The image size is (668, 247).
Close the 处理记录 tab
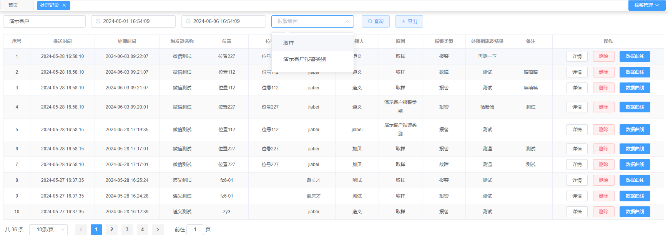(64, 5)
